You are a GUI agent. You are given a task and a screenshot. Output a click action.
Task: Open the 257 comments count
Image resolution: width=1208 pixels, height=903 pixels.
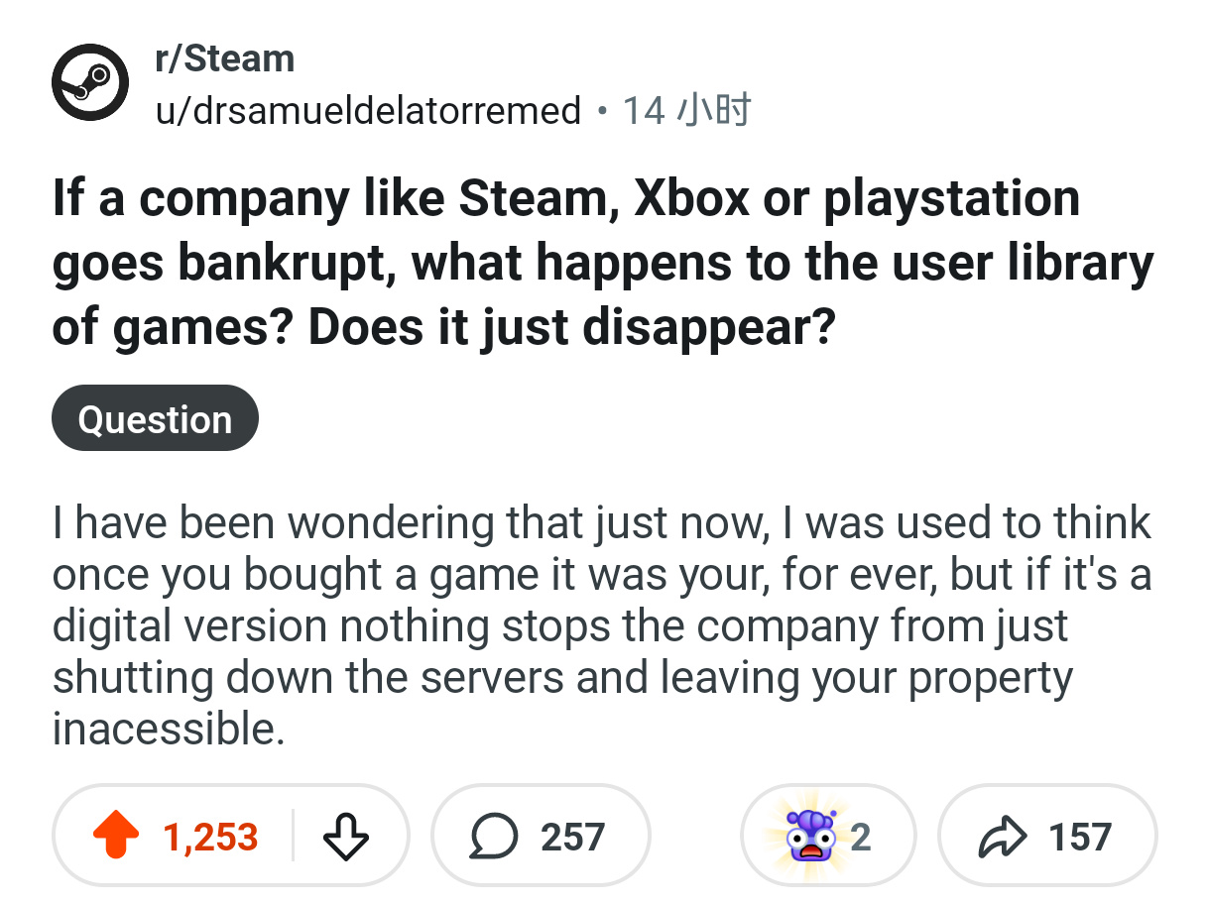[x=572, y=837]
